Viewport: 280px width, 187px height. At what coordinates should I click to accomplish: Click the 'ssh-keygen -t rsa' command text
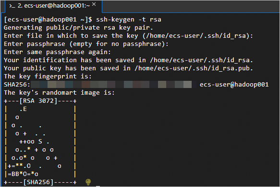(x=129, y=20)
